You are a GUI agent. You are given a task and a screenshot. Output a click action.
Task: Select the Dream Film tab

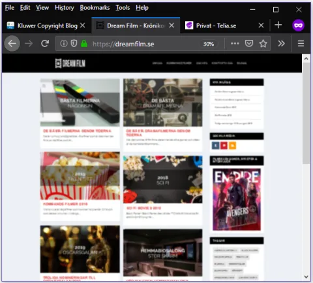click(136, 25)
